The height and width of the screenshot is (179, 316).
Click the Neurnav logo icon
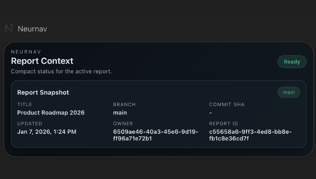pyautogui.click(x=9, y=29)
